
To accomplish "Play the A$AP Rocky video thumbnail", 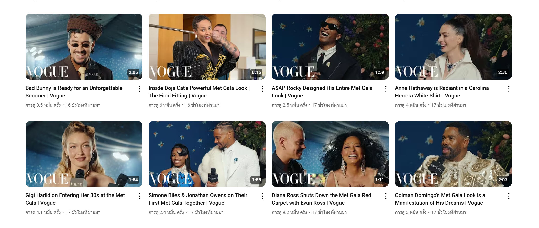I will point(330,47).
